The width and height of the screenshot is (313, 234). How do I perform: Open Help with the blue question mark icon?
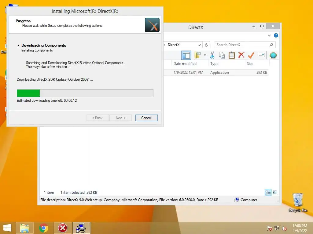[x=276, y=35]
